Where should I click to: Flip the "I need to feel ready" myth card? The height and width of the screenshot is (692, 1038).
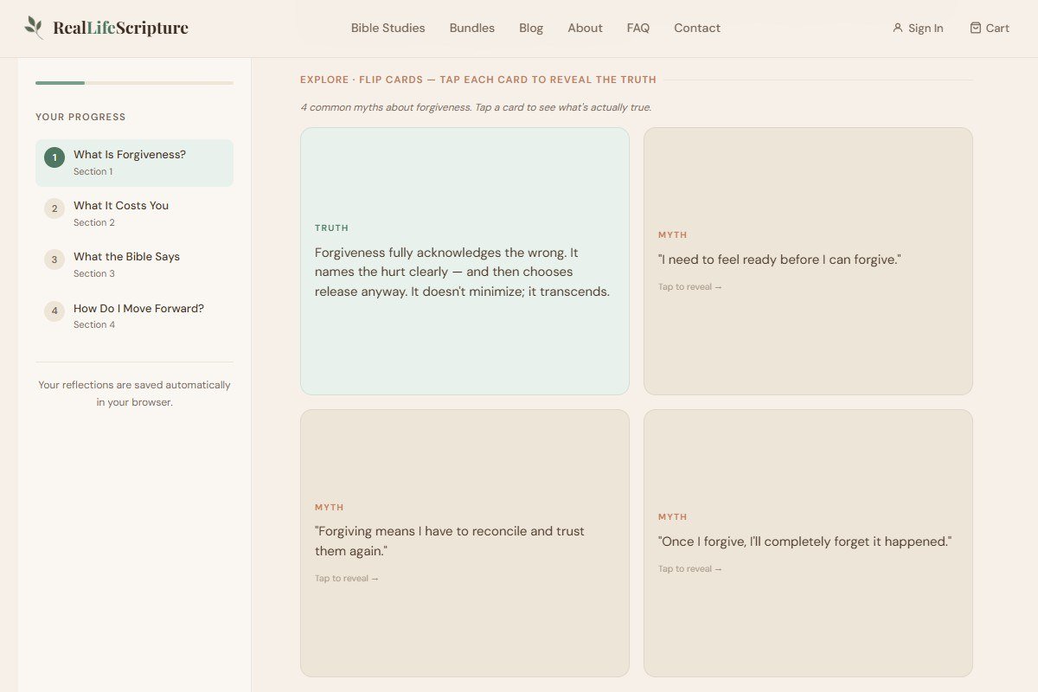808,261
